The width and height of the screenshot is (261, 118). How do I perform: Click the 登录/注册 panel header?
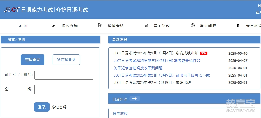(50, 39)
